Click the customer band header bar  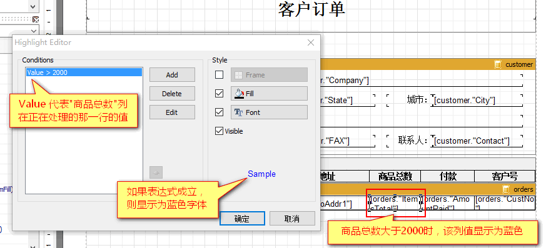(x=428, y=64)
